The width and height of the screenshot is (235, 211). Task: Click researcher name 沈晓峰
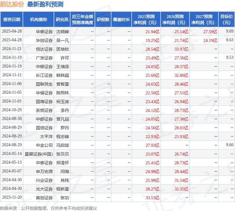click(x=63, y=32)
